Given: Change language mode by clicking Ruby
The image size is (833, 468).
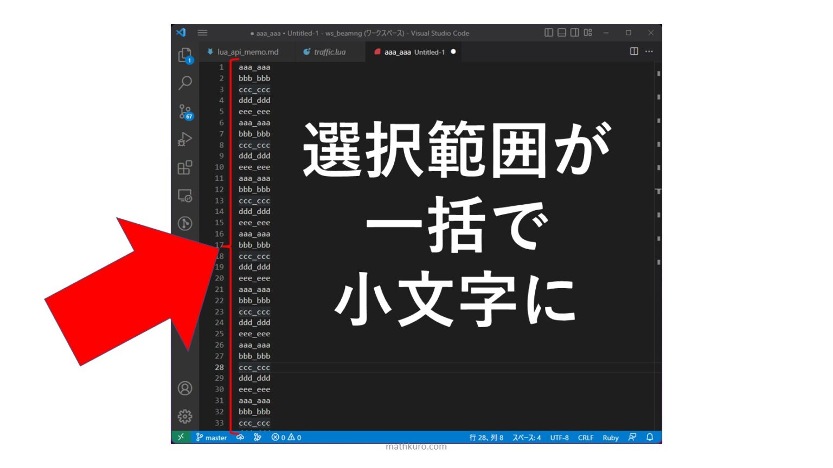Looking at the screenshot, I should click(x=611, y=437).
